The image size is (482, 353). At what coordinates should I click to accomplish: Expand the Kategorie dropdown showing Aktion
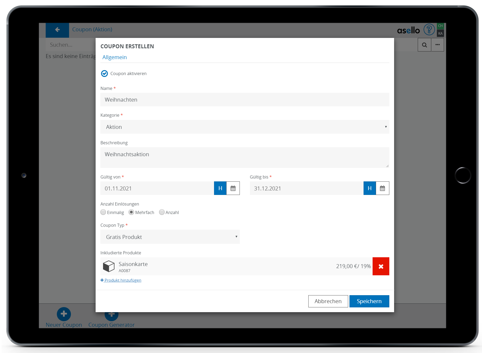244,127
